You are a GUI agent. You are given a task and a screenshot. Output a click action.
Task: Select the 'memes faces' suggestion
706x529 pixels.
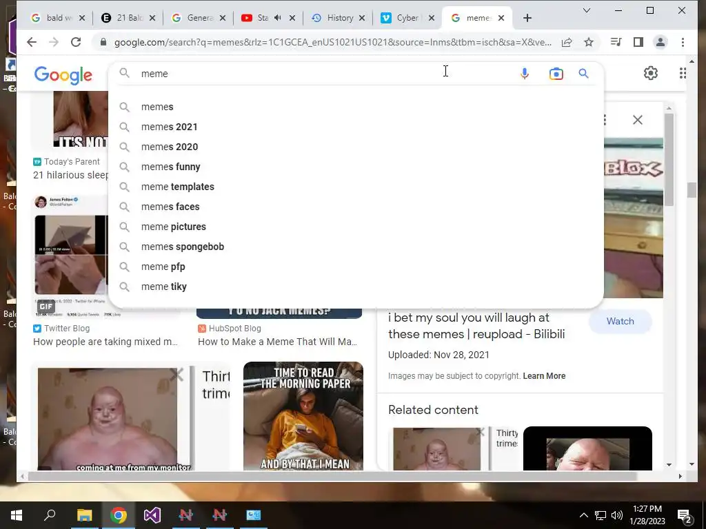(356, 207)
